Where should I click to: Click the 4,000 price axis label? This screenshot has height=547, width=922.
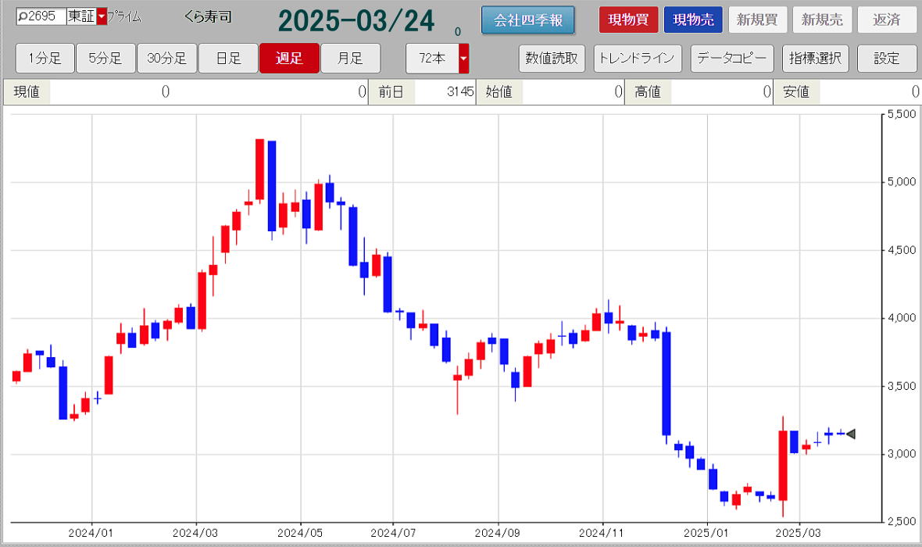[x=902, y=317]
